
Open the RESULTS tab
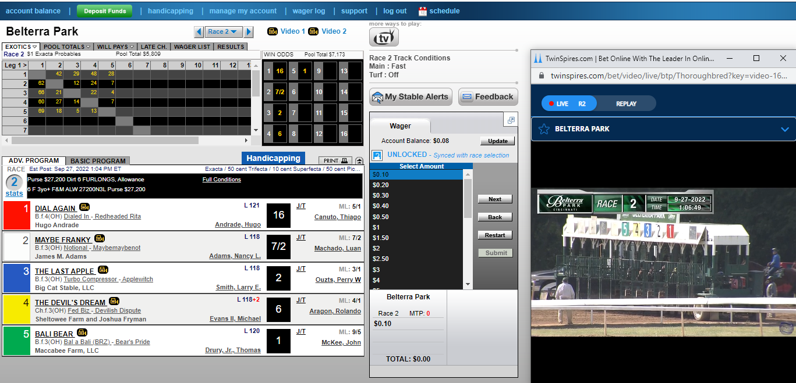(x=231, y=46)
